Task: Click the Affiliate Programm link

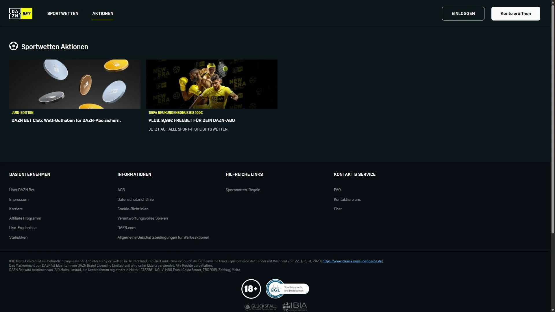Action: pos(25,218)
